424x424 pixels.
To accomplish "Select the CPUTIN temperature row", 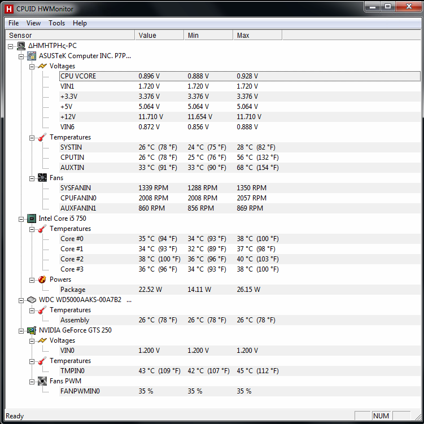I will pyautogui.click(x=240, y=158).
